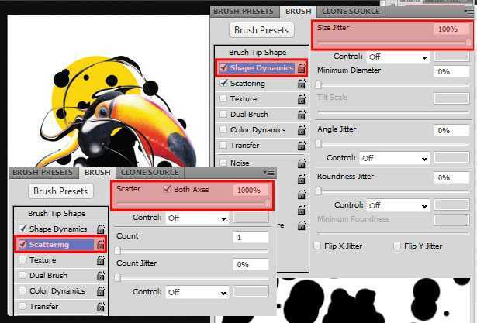
Task: Open the top Brush panel flyout menu icon
Action: pos(468,12)
